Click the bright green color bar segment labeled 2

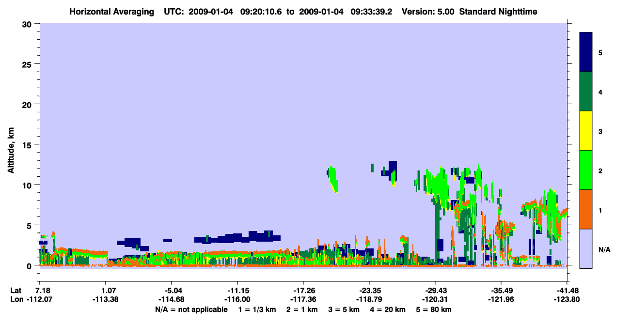pos(586,170)
